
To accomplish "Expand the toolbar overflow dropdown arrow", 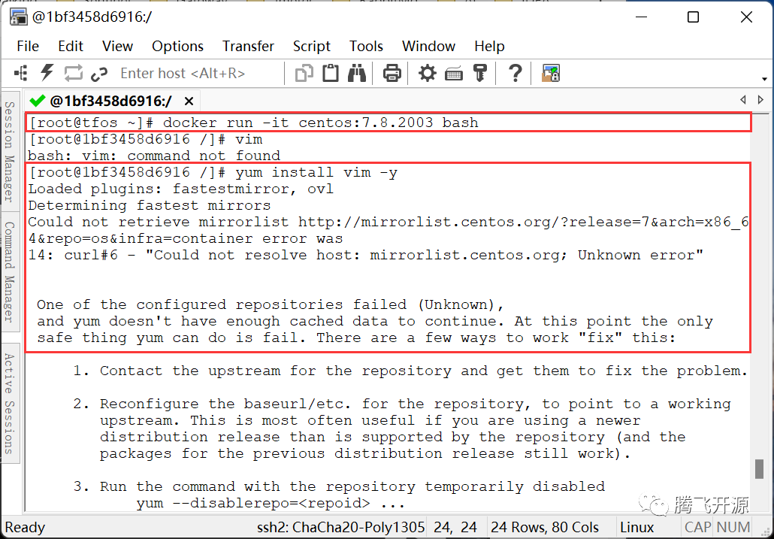I will tap(764, 79).
